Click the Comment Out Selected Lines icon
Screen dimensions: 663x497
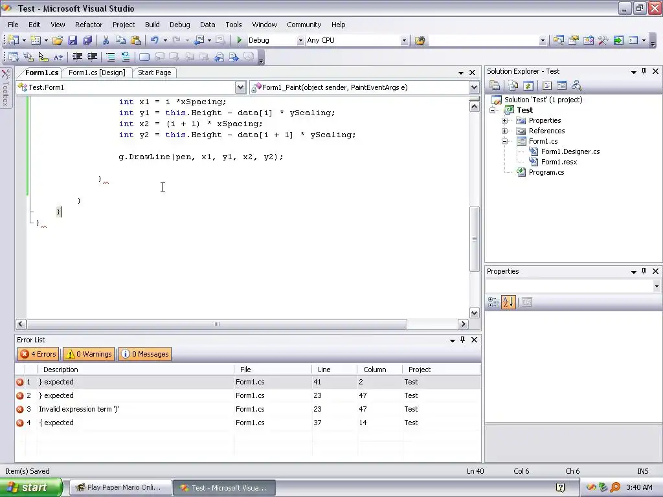tap(110, 57)
